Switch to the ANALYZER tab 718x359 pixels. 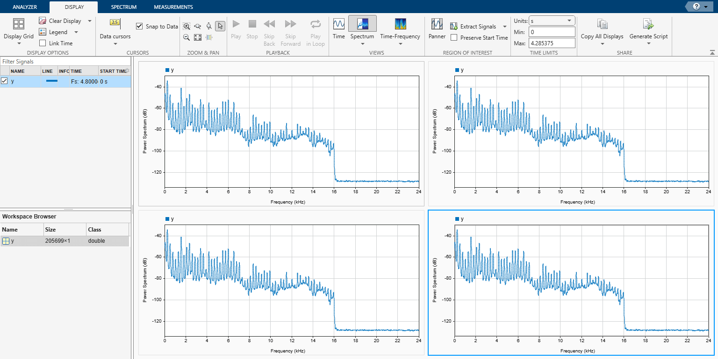(x=25, y=7)
